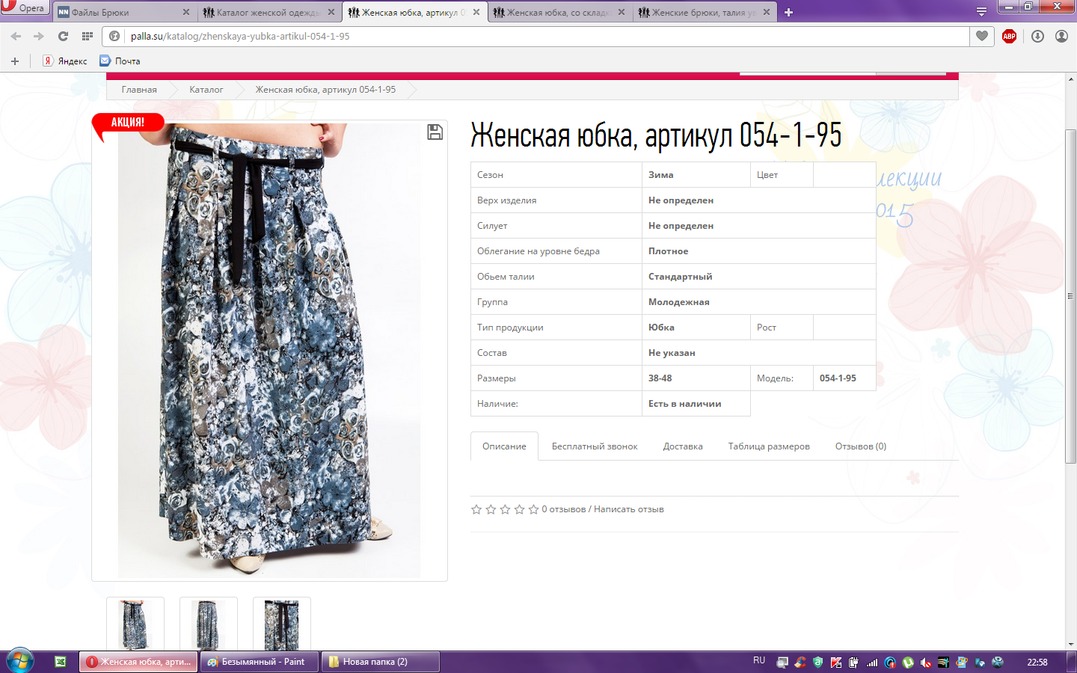Switch to the 'Женские брюки, талия' tab
The height and width of the screenshot is (673, 1077).
(x=704, y=12)
